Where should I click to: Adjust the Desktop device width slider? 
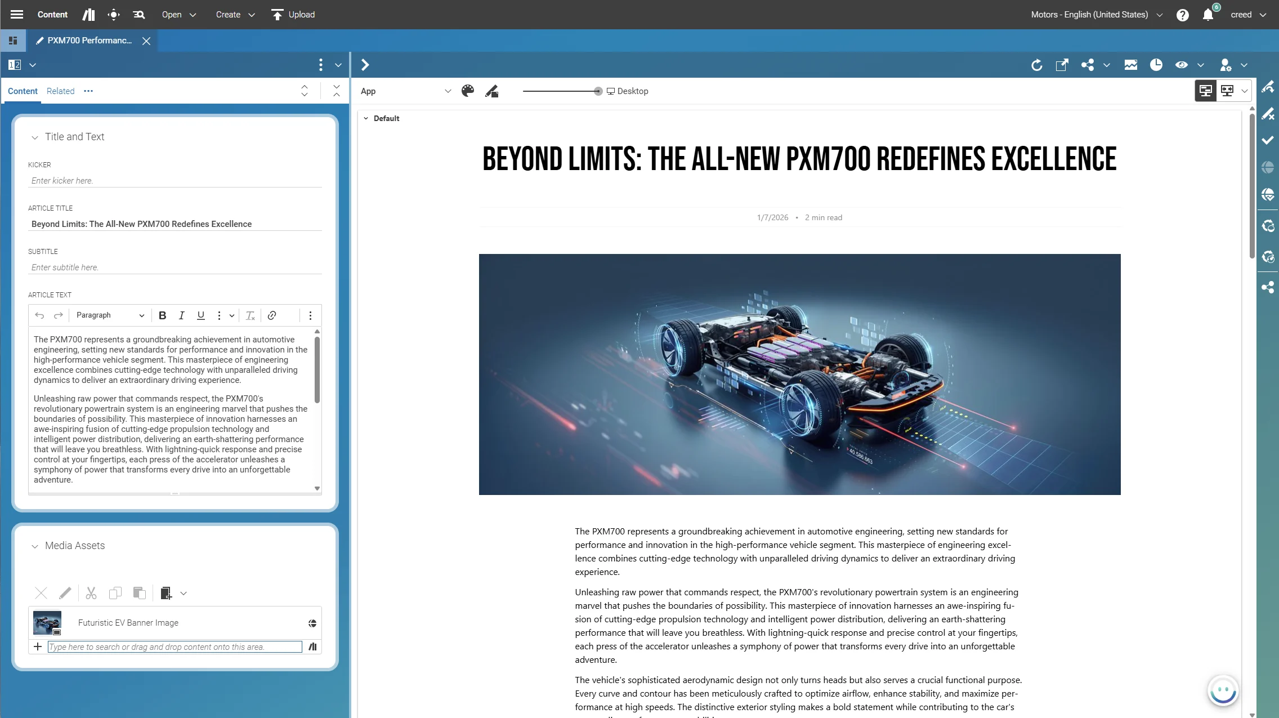[x=598, y=91]
